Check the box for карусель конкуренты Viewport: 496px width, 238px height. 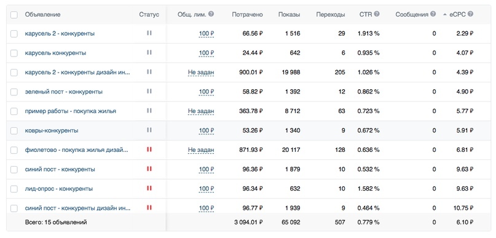point(14,53)
